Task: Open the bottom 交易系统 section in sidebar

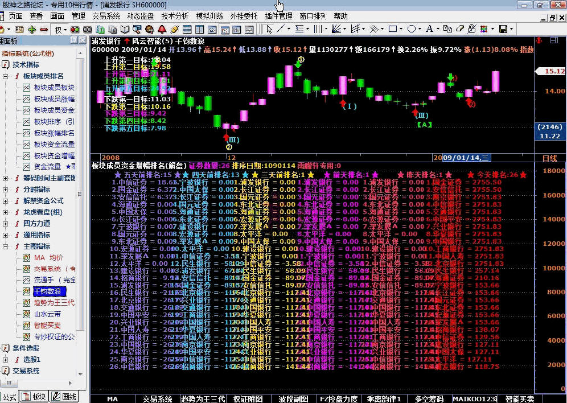Action: coord(26,371)
